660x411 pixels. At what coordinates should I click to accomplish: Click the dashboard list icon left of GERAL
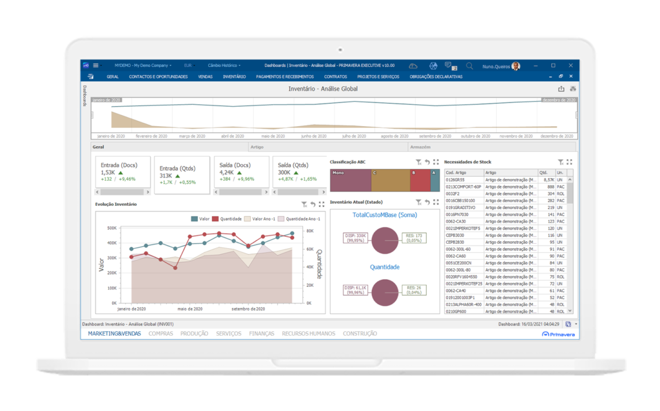point(90,77)
